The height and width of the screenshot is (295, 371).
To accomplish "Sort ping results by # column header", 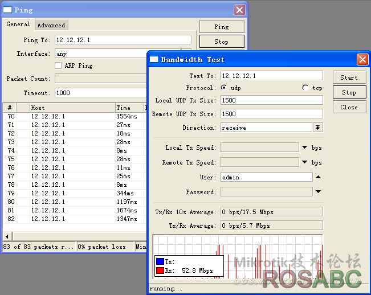I will click(x=10, y=108).
